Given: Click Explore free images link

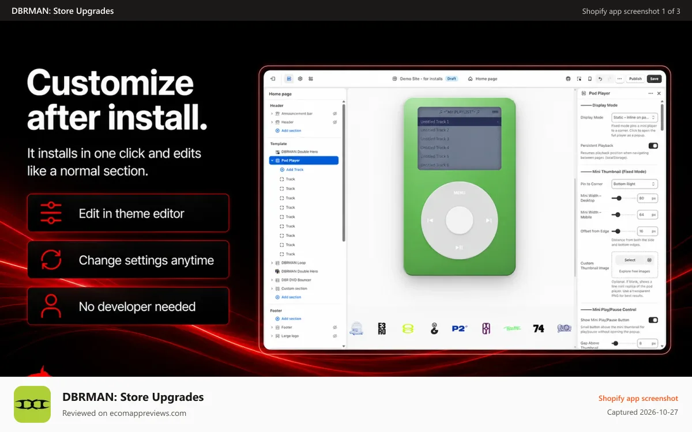Looking at the screenshot, I should pos(634,271).
